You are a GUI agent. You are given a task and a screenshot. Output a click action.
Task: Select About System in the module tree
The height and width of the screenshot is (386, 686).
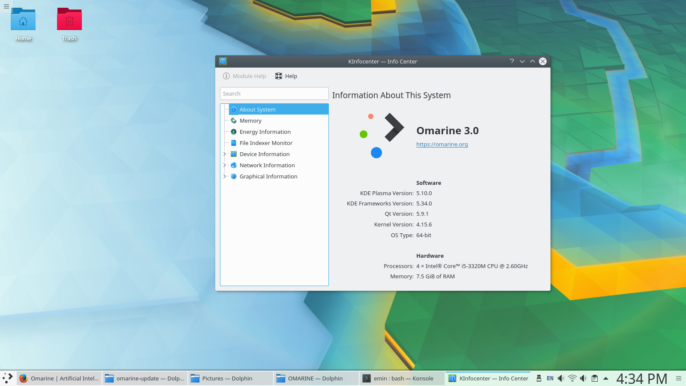279,109
